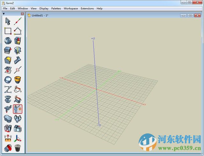This screenshot has width=204, height=156.
Task: Select the Group of people tool
Action: pyautogui.click(x=18, y=119)
